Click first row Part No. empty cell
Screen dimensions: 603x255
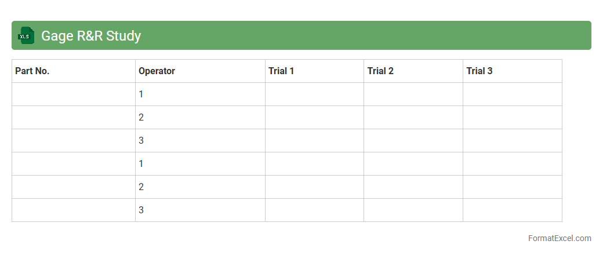click(x=74, y=94)
